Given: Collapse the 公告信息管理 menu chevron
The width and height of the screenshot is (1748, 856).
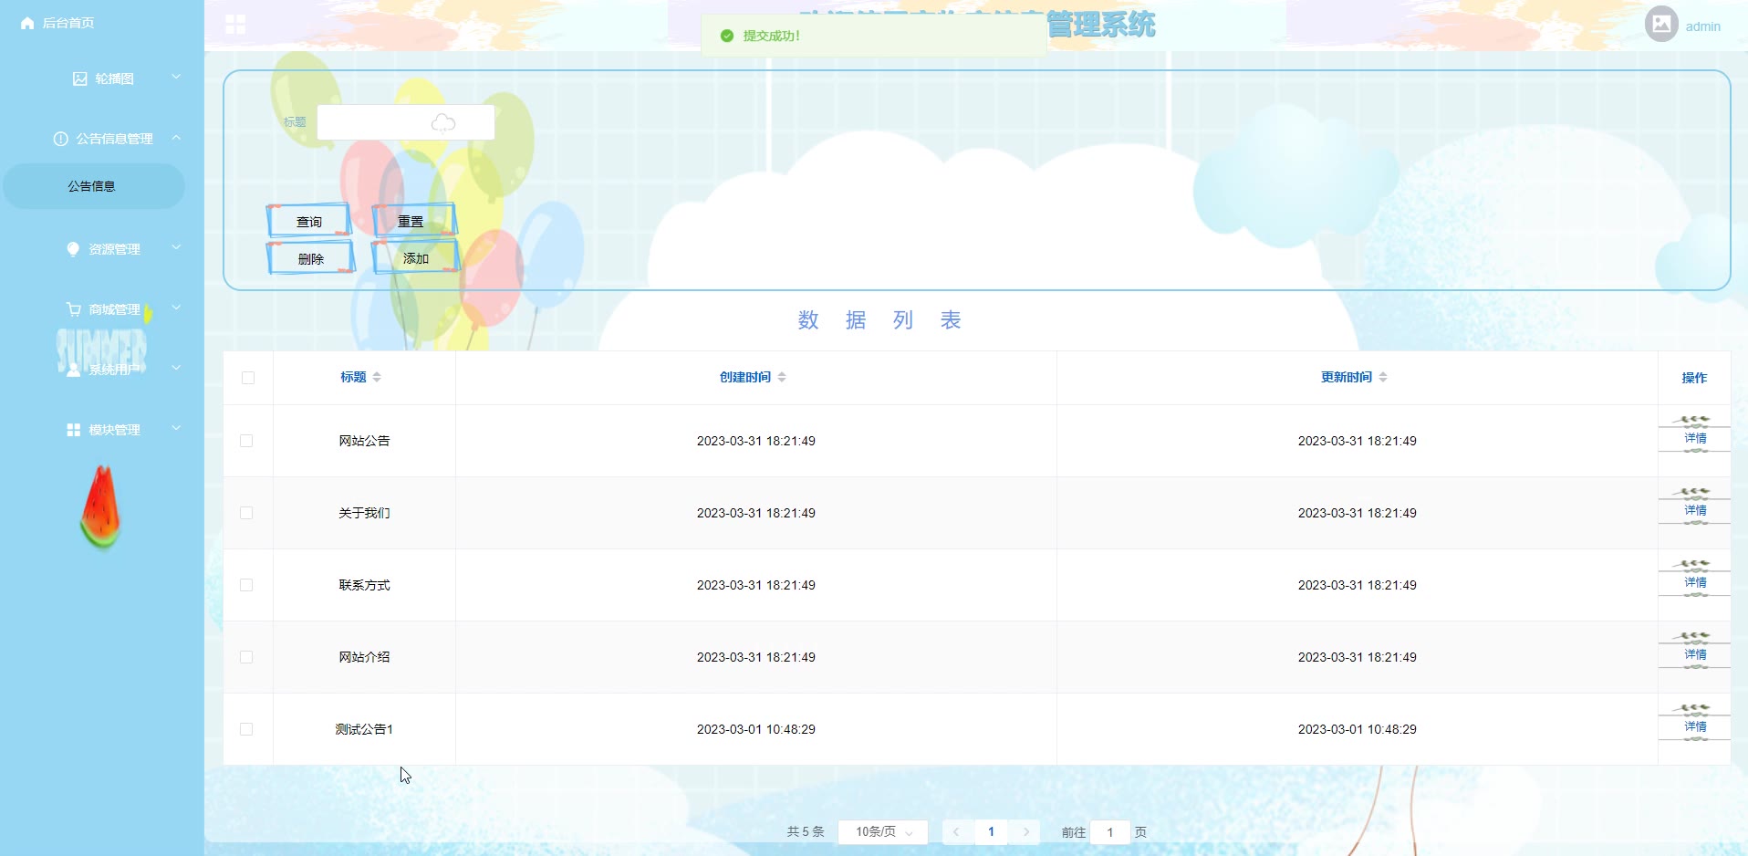Looking at the screenshot, I should coord(176,138).
